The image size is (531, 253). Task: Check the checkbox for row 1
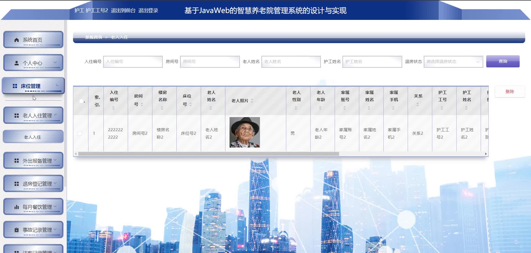pos(80,133)
